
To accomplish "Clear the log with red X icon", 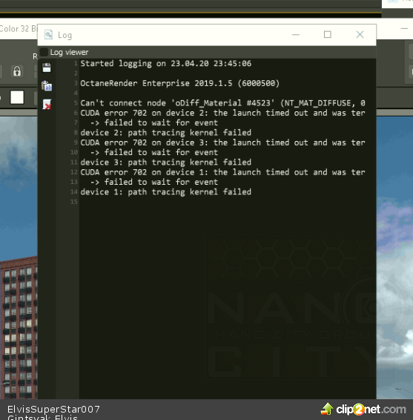I will (x=47, y=104).
